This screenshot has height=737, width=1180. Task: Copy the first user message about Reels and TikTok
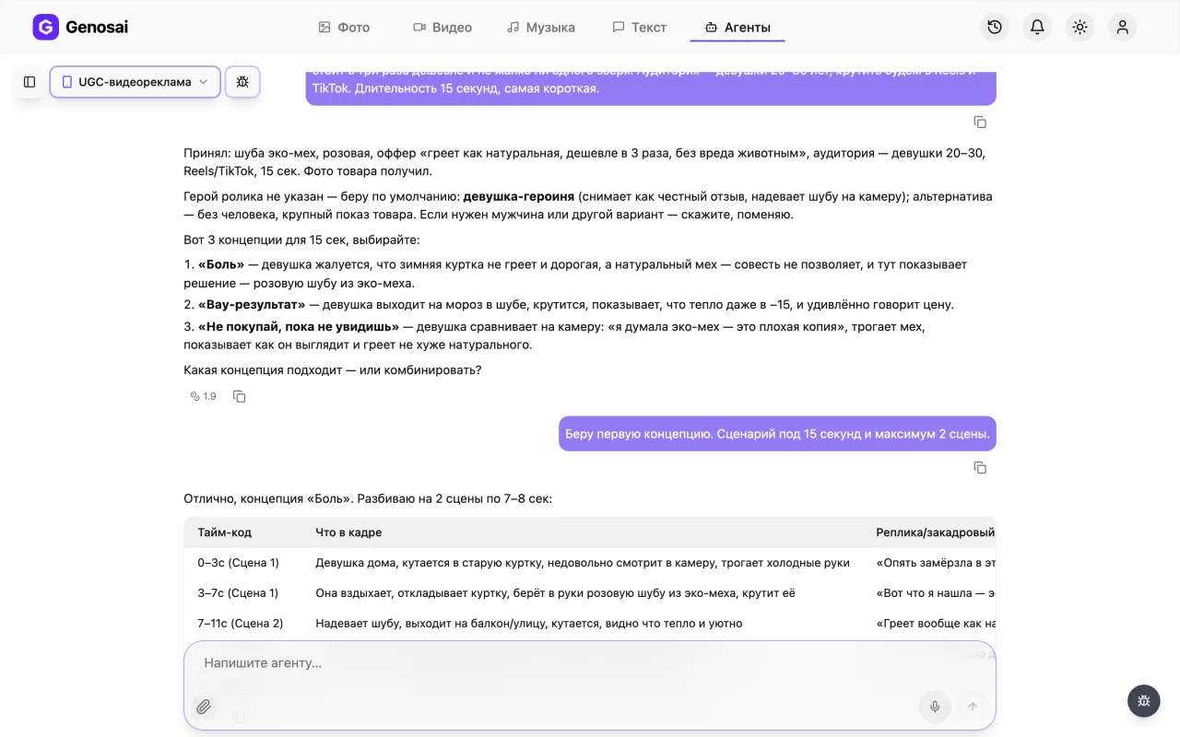980,122
